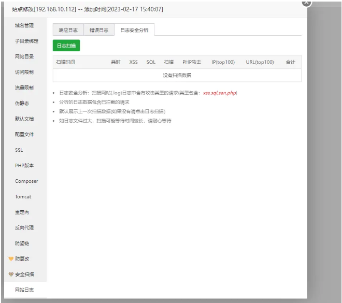Go to 反向代理 settings
This screenshot has height=303, width=342.
pyautogui.click(x=24, y=227)
